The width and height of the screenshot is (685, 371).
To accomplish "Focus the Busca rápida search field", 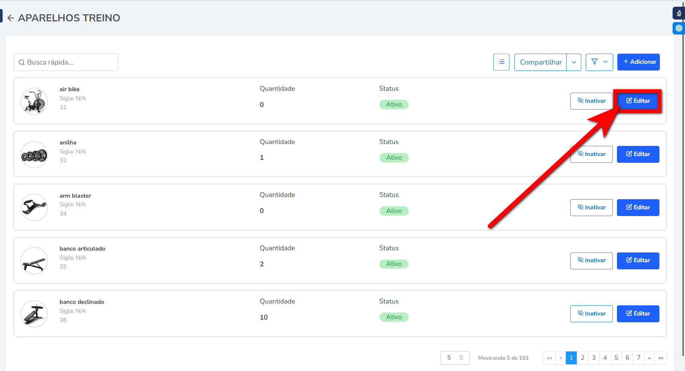I will 66,62.
